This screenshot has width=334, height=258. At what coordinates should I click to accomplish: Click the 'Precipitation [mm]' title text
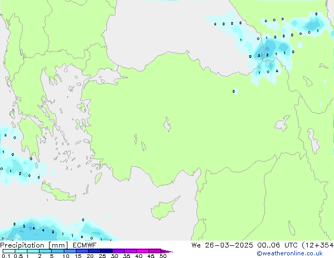pyautogui.click(x=34, y=245)
